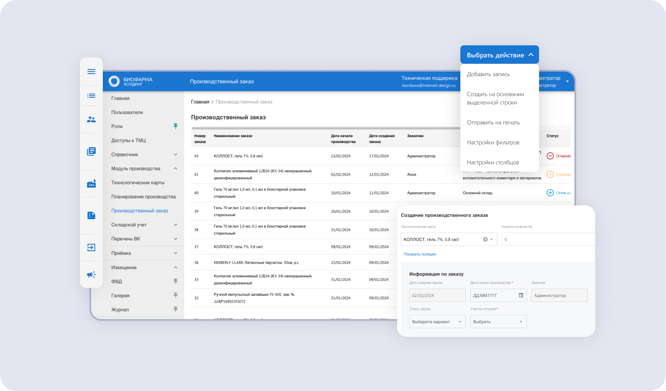
Task: Unpin the Роли menu item
Action: (175, 126)
